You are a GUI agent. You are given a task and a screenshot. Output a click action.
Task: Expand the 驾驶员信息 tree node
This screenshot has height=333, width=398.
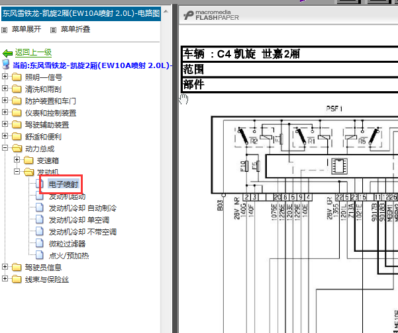(5, 266)
